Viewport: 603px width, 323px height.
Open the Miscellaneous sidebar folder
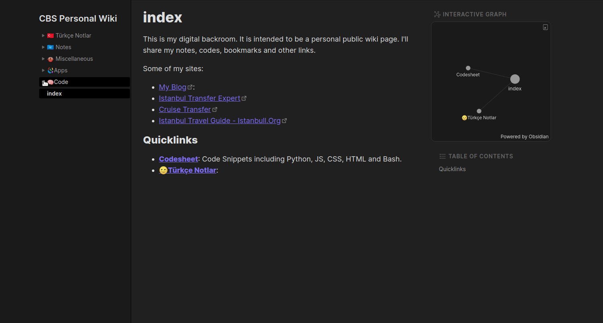[x=84, y=59]
